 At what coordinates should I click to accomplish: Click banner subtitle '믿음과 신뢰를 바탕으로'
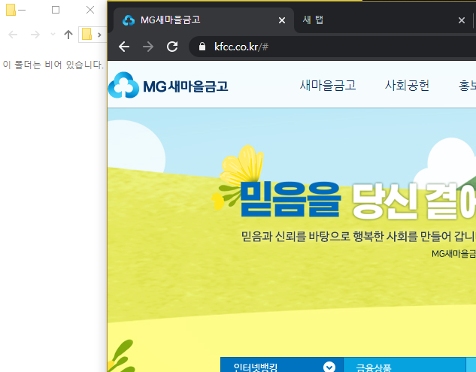(296, 237)
